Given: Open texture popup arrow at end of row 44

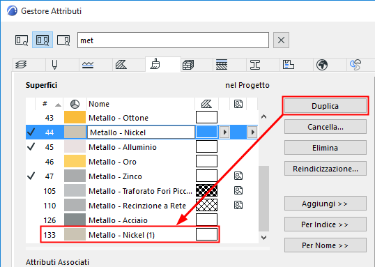Looking at the screenshot, I should click(252, 132).
